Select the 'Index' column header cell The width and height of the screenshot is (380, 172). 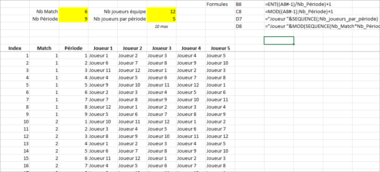click(15, 48)
